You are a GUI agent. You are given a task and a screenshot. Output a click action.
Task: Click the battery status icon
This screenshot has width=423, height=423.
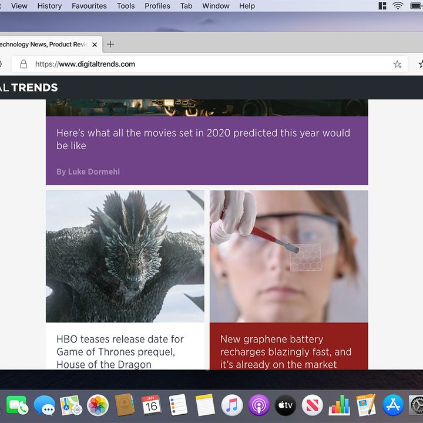pos(416,6)
